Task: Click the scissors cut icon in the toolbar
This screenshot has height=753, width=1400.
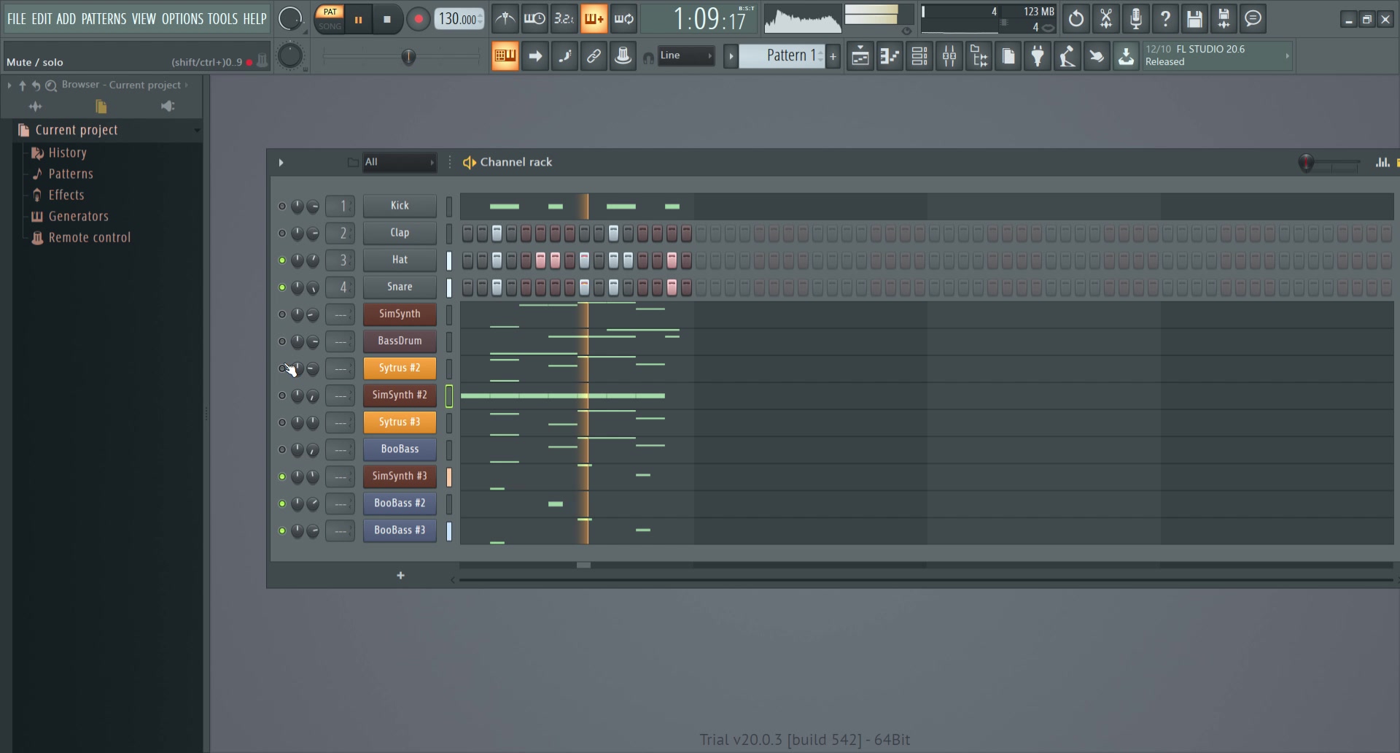Action: [1106, 19]
